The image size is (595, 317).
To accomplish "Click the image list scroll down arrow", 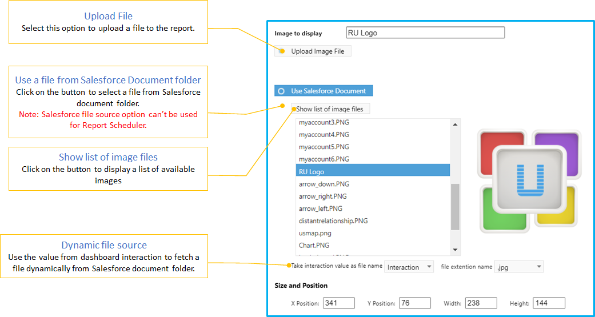I will pyautogui.click(x=456, y=250).
